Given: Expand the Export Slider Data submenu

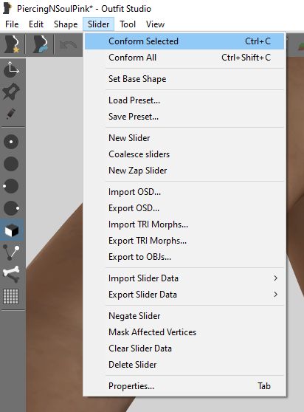Looking at the screenshot, I should [x=184, y=295].
